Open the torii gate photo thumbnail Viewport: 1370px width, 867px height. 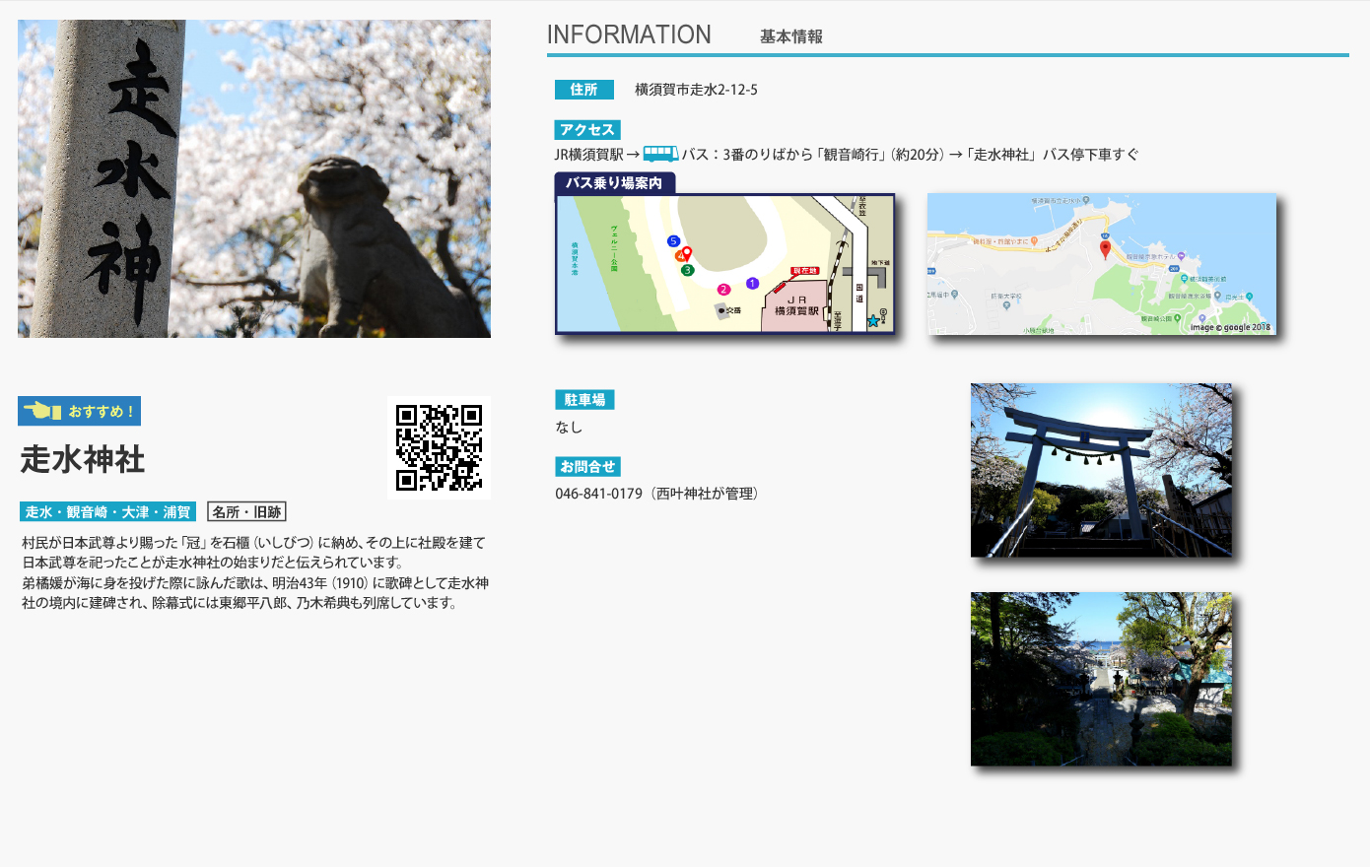1101,470
